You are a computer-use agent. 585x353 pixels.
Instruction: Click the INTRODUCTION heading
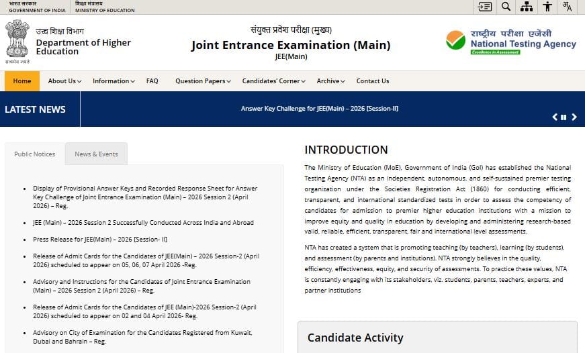[x=346, y=150]
